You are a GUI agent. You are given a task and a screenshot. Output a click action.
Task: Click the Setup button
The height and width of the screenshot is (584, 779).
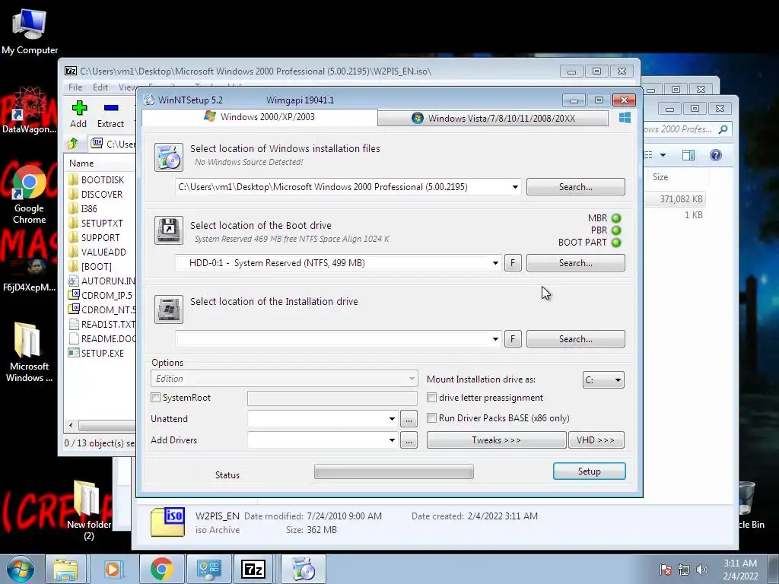[x=590, y=471]
